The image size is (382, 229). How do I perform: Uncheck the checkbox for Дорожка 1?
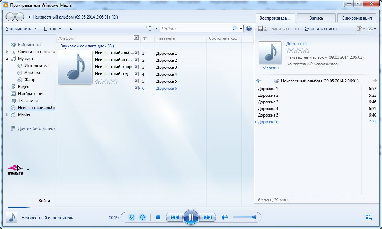(x=136, y=53)
